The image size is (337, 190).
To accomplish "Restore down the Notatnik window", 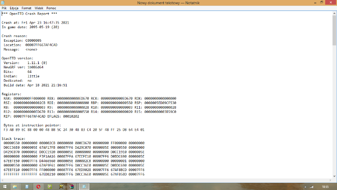I will pyautogui.click(x=322, y=3).
